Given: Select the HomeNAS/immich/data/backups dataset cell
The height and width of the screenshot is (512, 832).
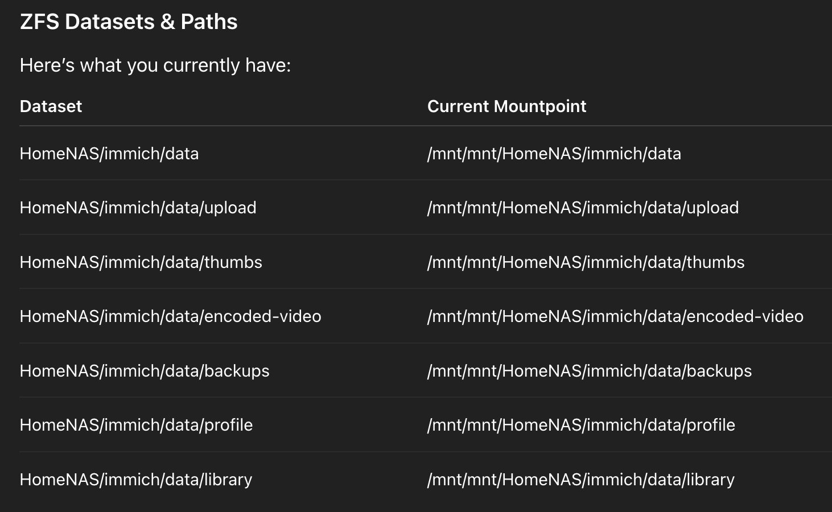Looking at the screenshot, I should (145, 371).
